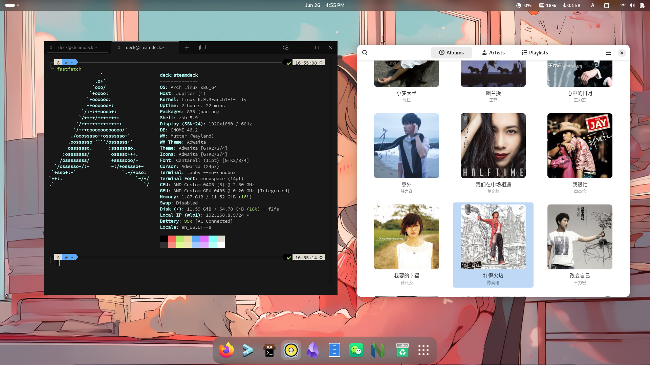
Task: Click the magenta swatch in the fastfetch palette
Action: pos(205,238)
